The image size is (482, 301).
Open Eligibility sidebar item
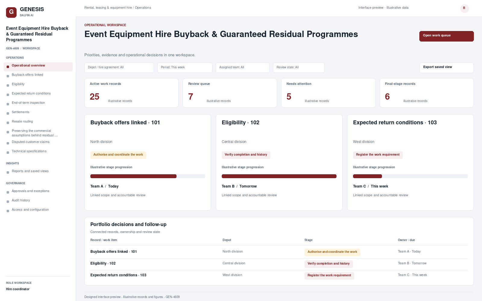38,84
